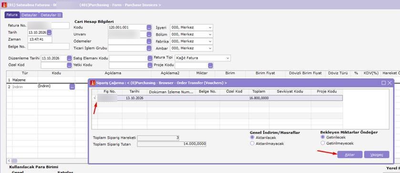
Task: Open lookup button for Yetki Kodu
Action: click(150, 65)
